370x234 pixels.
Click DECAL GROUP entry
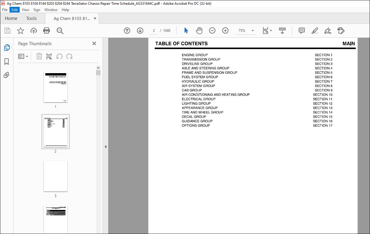tap(194, 117)
